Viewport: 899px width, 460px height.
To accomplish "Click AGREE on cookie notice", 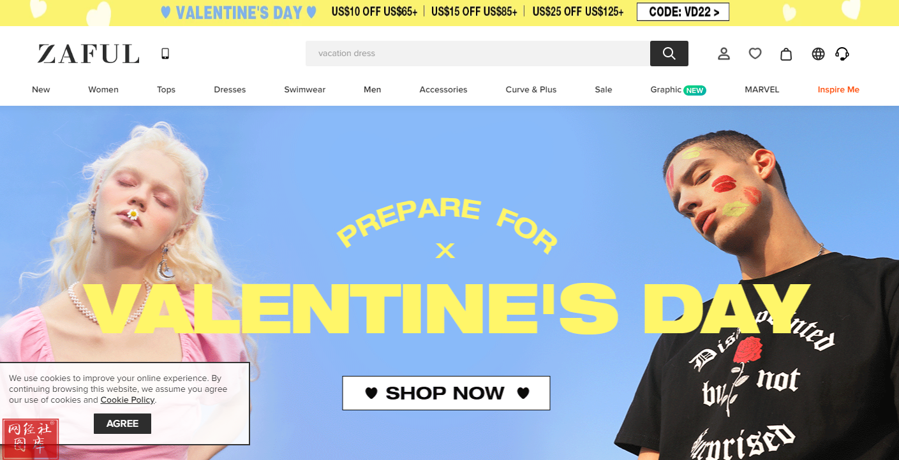I will [x=123, y=424].
